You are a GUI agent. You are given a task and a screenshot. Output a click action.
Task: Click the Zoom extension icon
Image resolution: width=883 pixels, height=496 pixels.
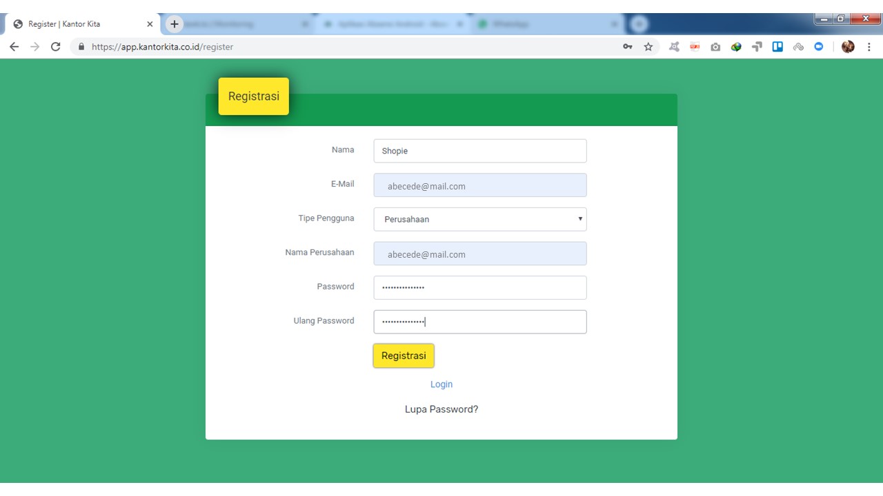tap(819, 47)
